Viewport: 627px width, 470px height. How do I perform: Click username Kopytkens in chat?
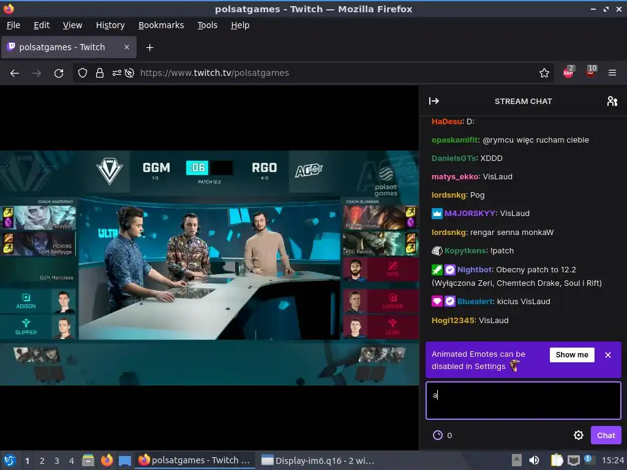click(x=465, y=250)
